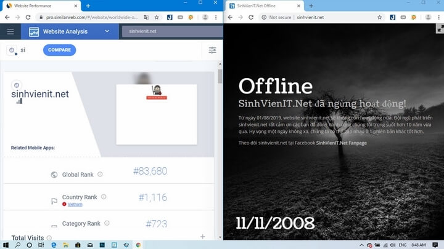Click scrollbar down arrow in SimilarWeb window
This screenshot has height=249, width=444.
[x=220, y=237]
